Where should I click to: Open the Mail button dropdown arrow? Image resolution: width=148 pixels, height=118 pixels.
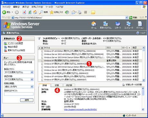pos(76,12)
